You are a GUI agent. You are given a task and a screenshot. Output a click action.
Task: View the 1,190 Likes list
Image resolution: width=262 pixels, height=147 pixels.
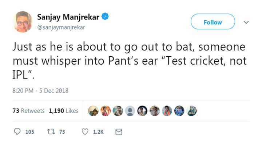coord(64,111)
